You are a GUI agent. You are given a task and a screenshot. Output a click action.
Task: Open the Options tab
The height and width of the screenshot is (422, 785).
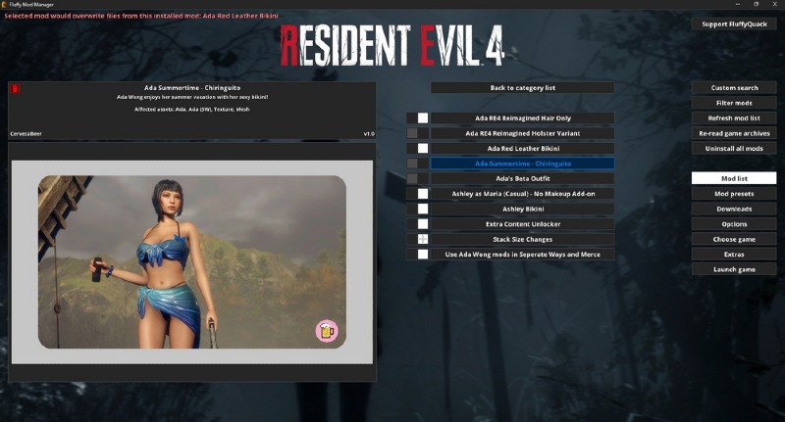click(734, 224)
